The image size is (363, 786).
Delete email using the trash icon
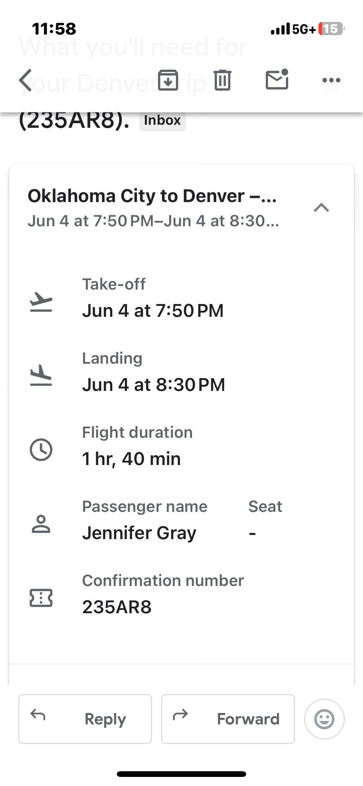pyautogui.click(x=222, y=80)
